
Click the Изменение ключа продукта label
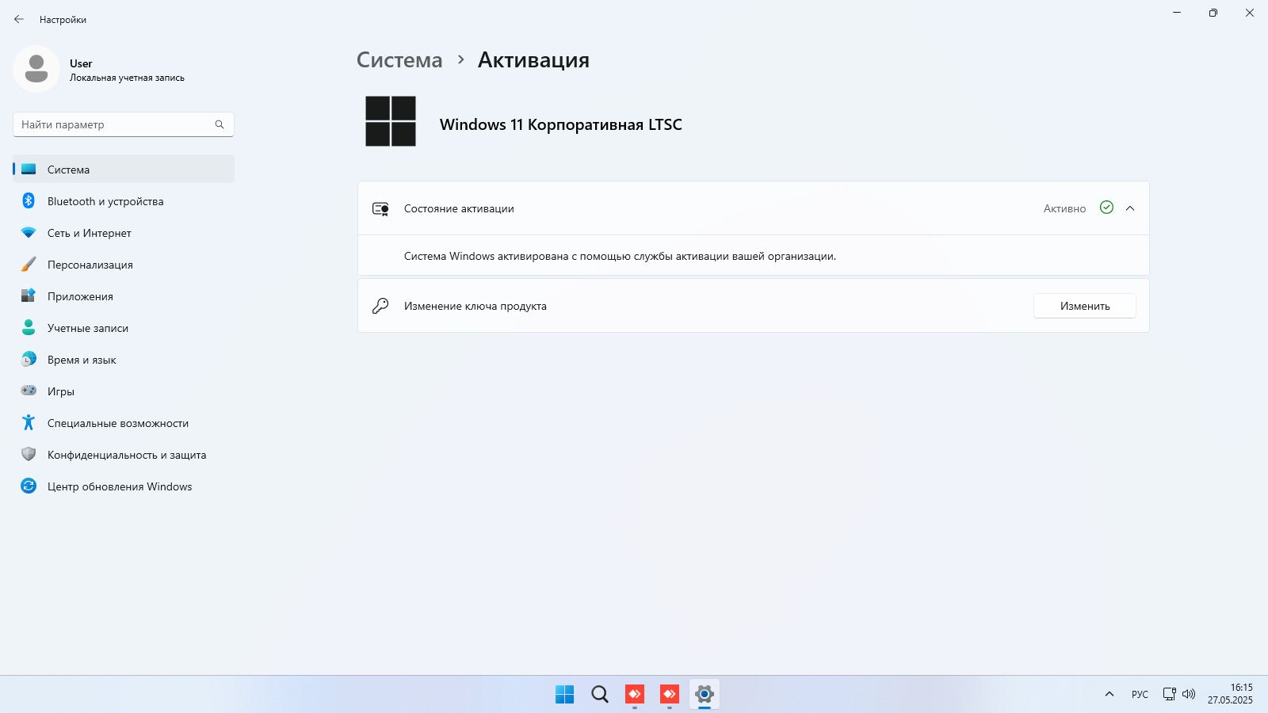[475, 306]
